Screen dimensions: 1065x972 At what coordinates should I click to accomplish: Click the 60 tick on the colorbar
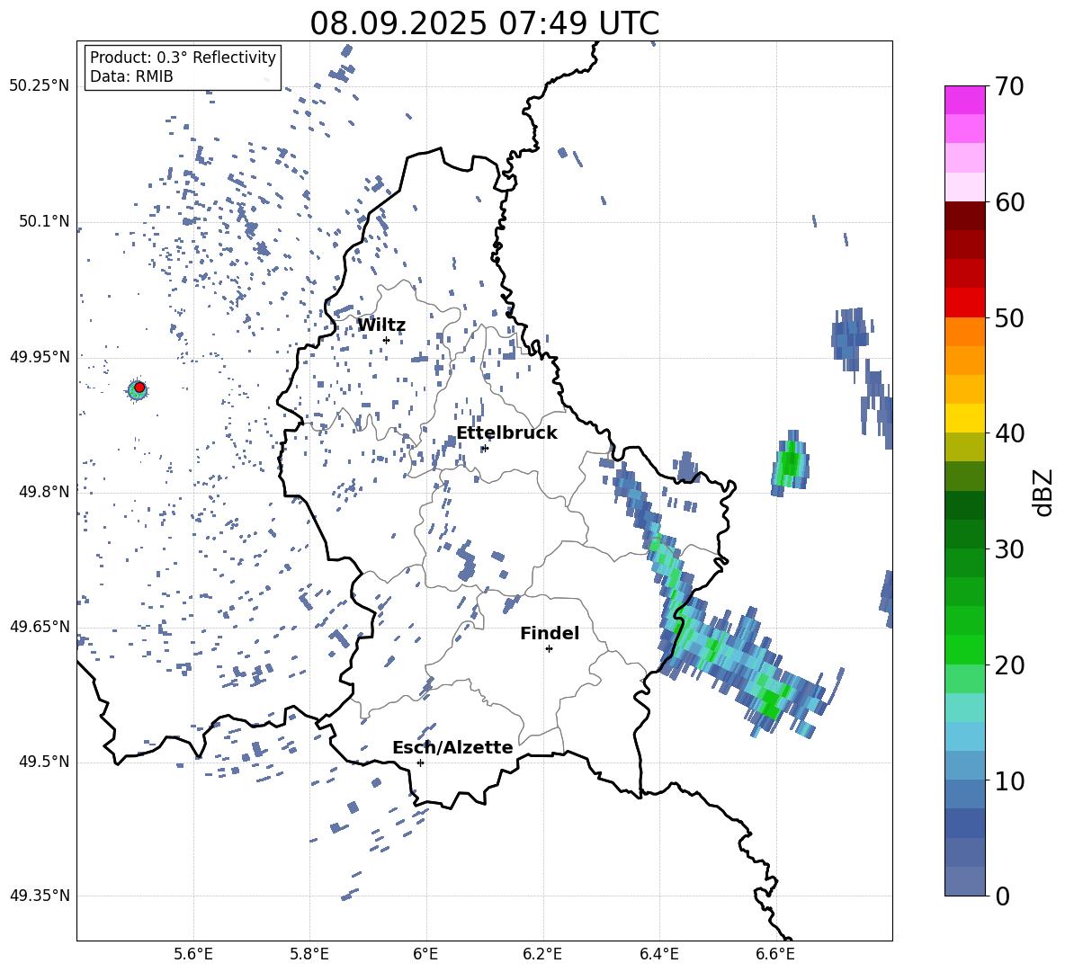tap(1009, 201)
